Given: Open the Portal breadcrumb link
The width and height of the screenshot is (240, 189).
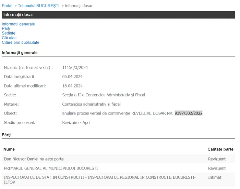Looking at the screenshot, I should point(7,6).
